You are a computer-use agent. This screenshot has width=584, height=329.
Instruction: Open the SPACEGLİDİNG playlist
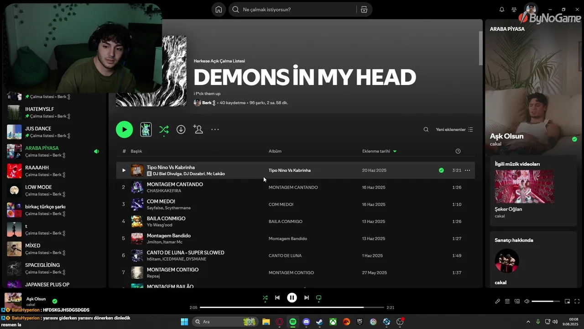[53, 268]
